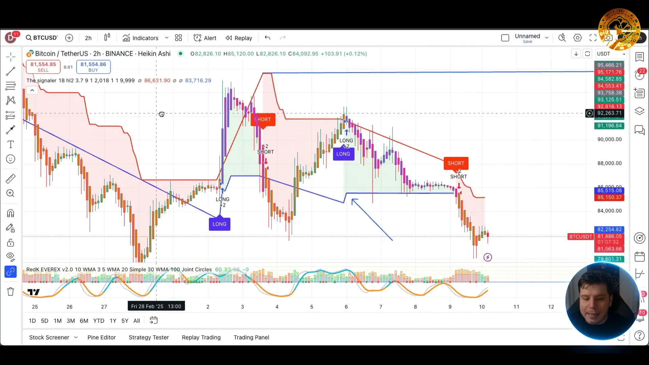Image resolution: width=649 pixels, height=365 pixels.
Task: Open the candle chart type selector
Action: pos(107,38)
